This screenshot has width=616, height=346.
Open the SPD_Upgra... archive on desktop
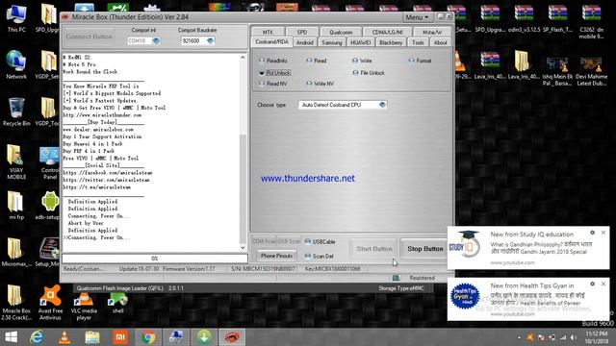pyautogui.click(x=490, y=18)
